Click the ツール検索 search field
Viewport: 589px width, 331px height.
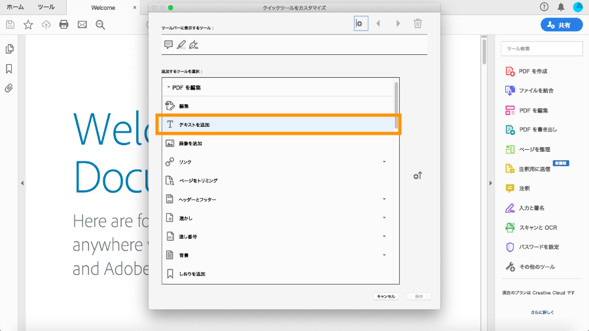(542, 49)
